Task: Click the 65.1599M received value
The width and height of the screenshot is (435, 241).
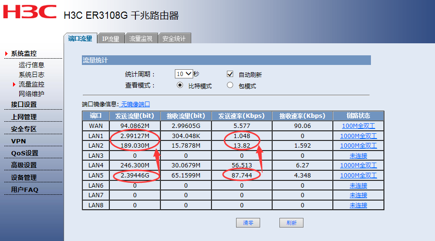Action: point(186,176)
